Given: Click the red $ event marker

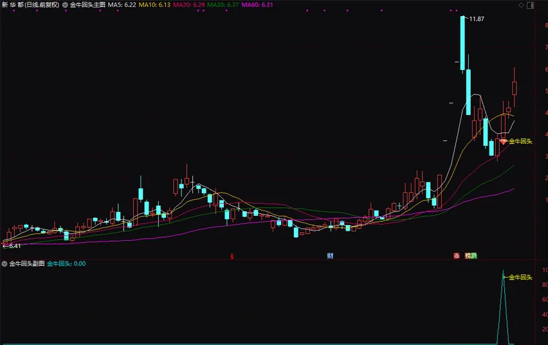Looking at the screenshot, I should point(232,256).
